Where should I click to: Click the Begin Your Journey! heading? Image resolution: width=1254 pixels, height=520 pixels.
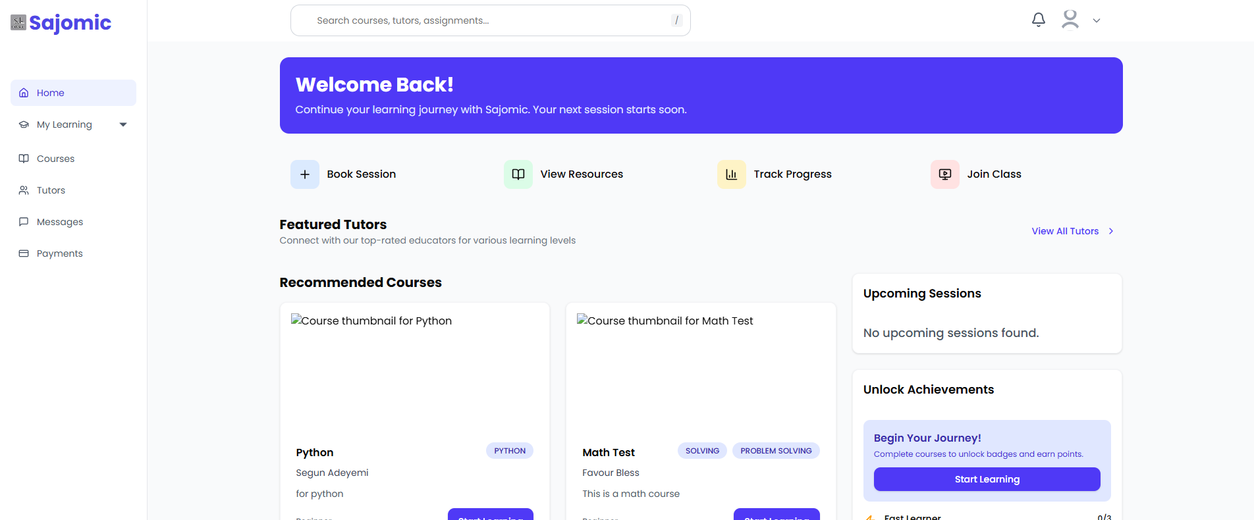[x=927, y=438]
